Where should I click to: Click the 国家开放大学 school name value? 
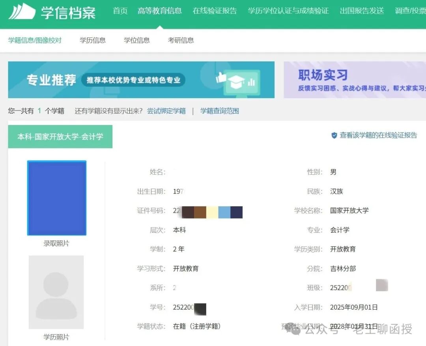click(x=349, y=210)
